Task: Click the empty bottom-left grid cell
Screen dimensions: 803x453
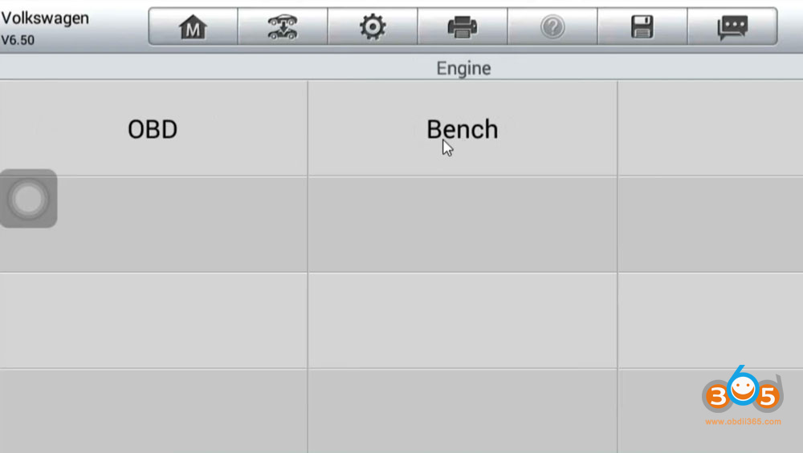Action: (153, 410)
